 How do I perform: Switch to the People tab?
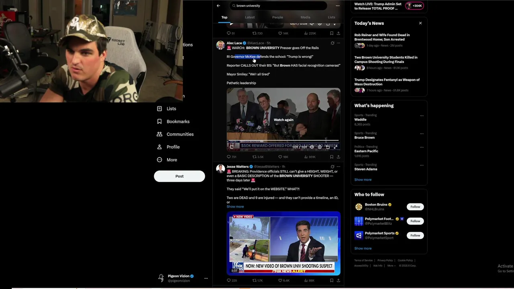(x=277, y=17)
